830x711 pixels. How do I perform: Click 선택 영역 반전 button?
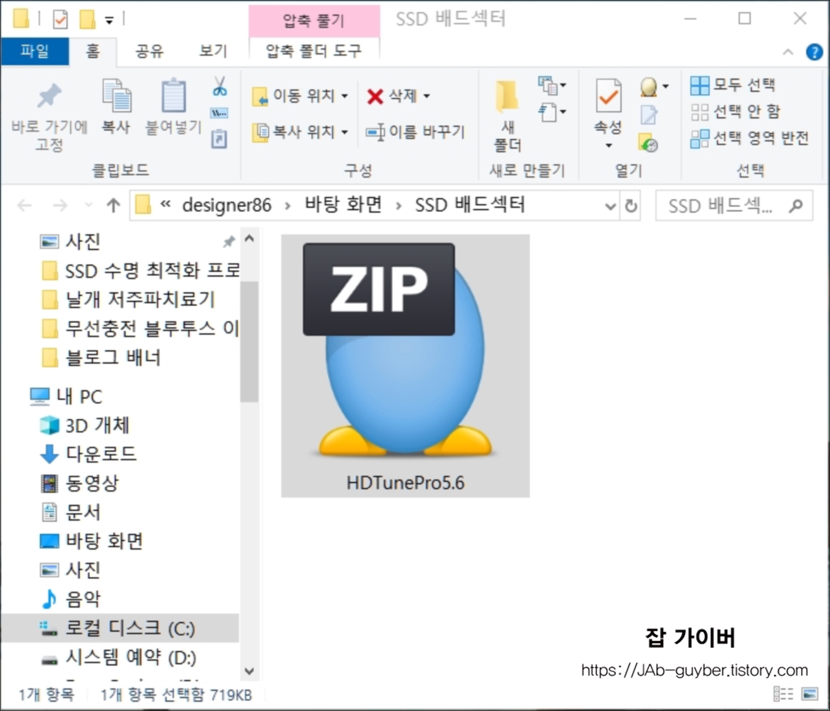[749, 138]
